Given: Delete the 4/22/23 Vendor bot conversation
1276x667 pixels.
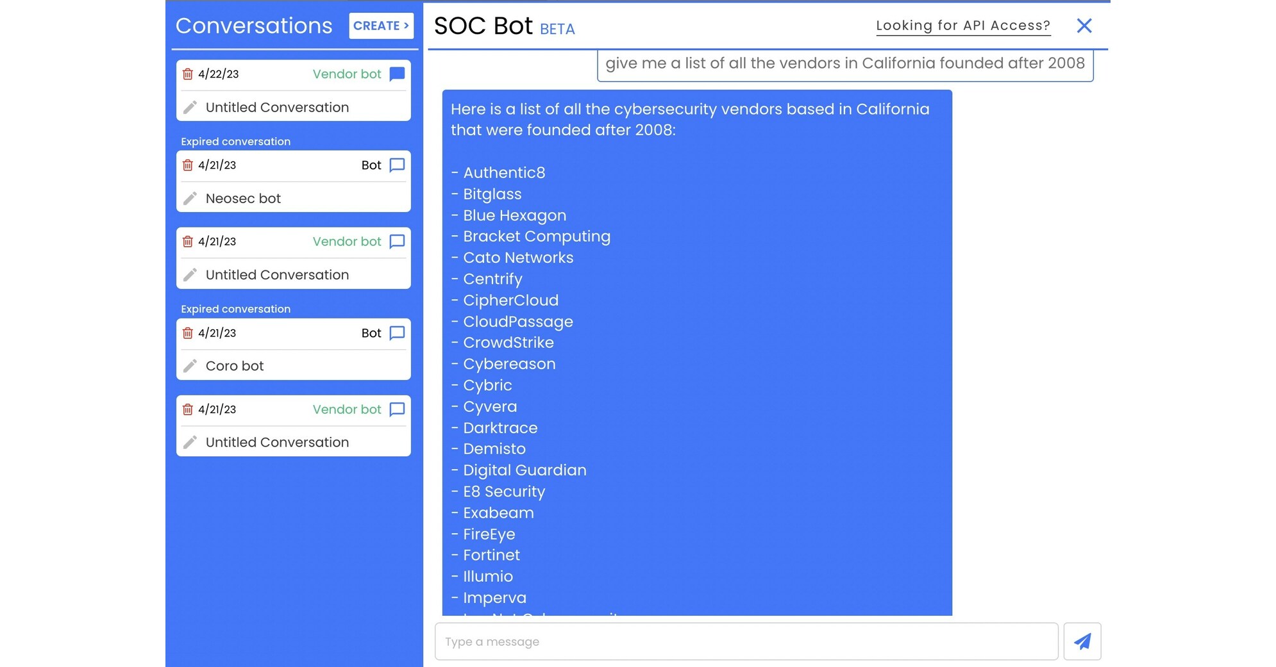Looking at the screenshot, I should [188, 73].
